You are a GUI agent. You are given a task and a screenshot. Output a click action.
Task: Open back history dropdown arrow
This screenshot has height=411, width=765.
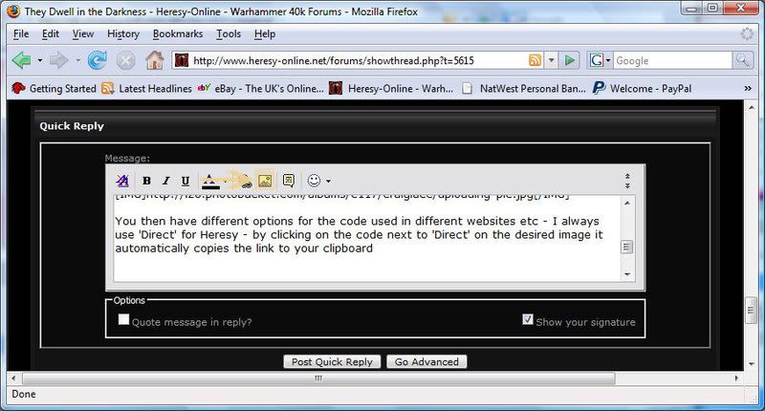[40, 61]
